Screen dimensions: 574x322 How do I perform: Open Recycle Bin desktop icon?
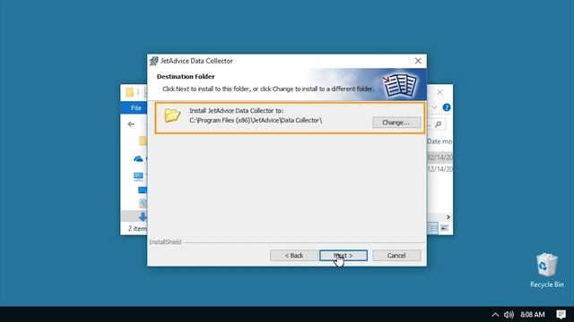pyautogui.click(x=546, y=270)
